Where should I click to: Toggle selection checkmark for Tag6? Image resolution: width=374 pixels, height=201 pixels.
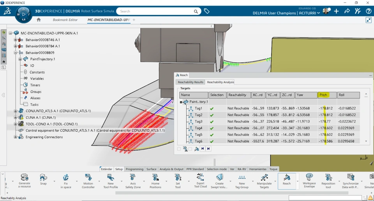click(212, 141)
